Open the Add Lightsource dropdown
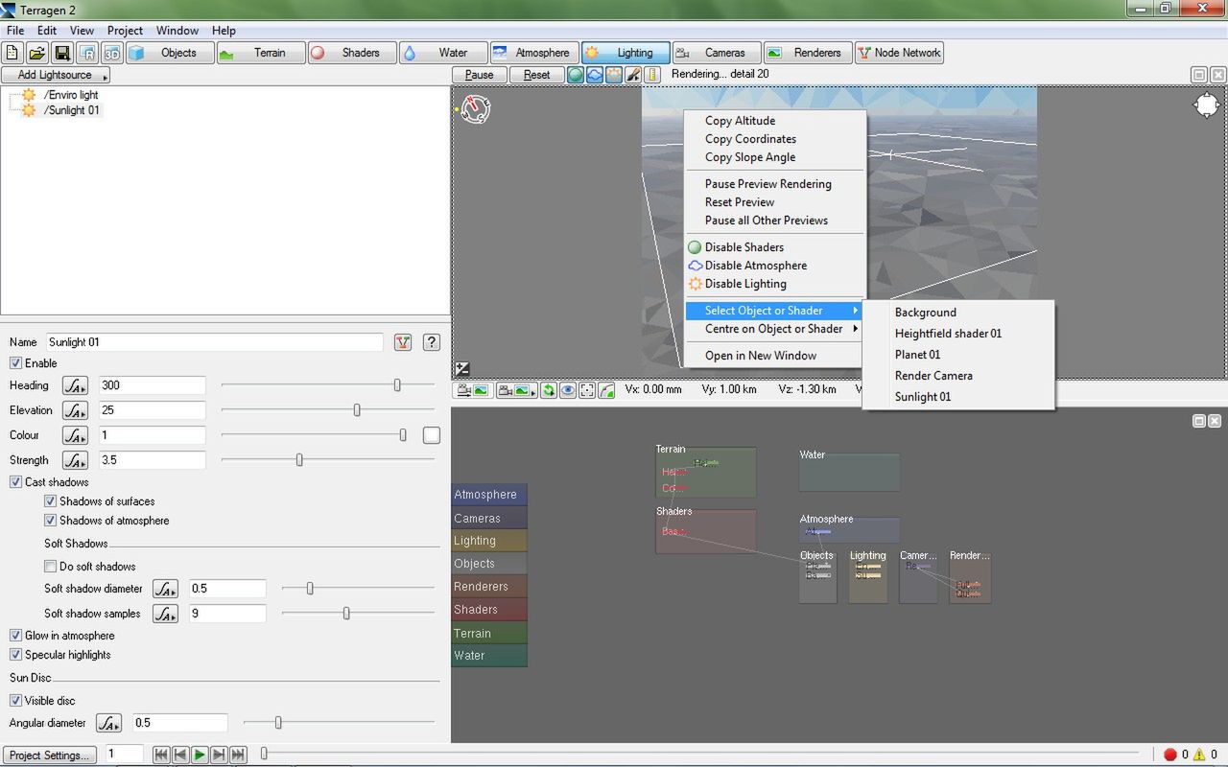 (56, 75)
